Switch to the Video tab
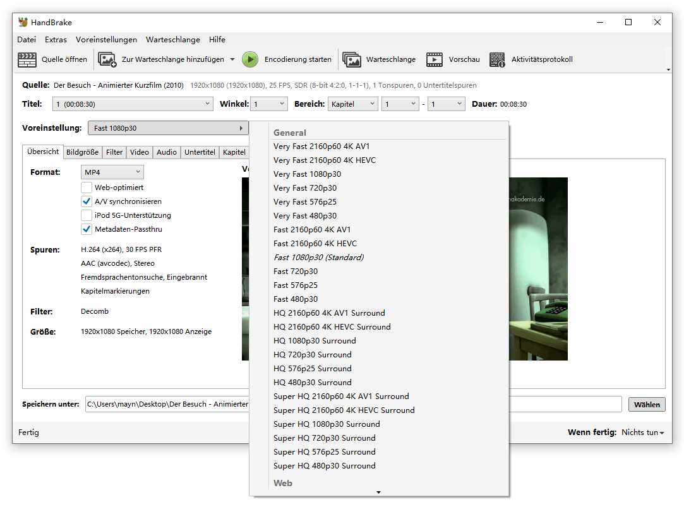684x507 pixels. click(x=139, y=152)
